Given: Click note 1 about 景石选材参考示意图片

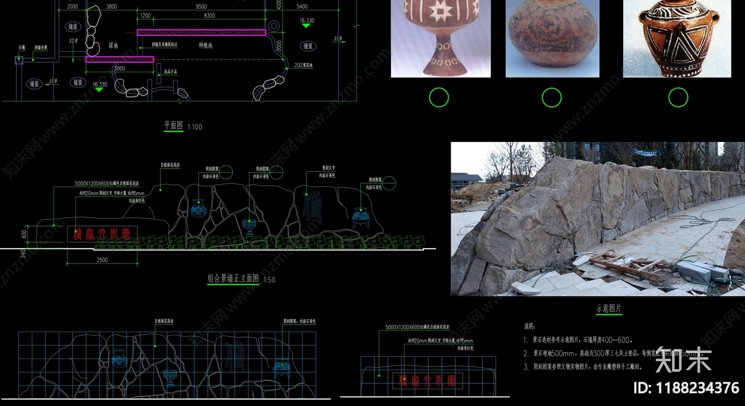Looking at the screenshot, I should 578,340.
